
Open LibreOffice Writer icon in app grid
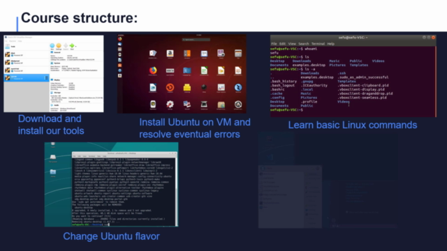pos(153,87)
